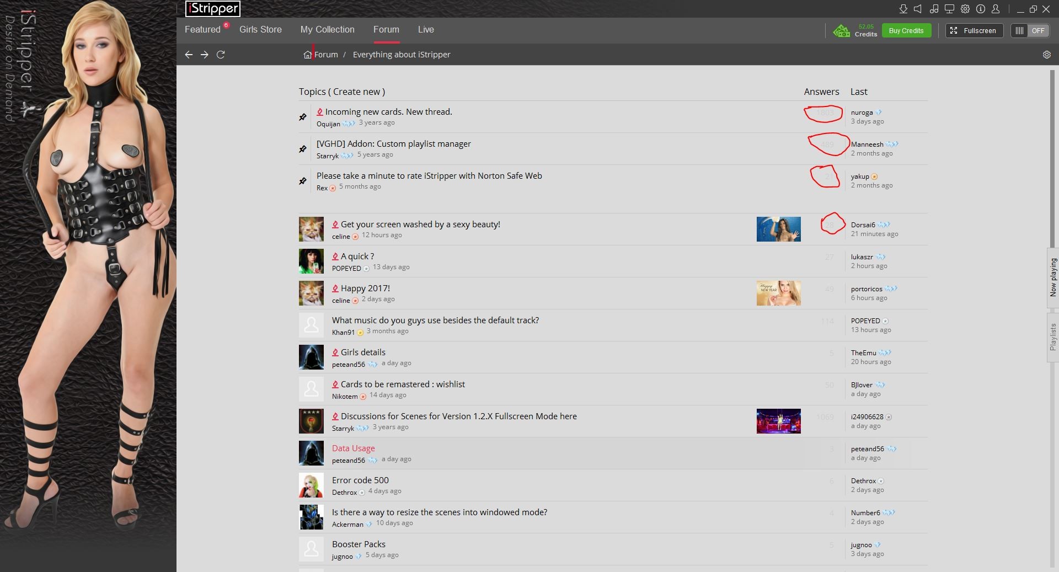Image resolution: width=1059 pixels, height=572 pixels.
Task: Enter Fullscreen mode
Action: [x=974, y=31]
